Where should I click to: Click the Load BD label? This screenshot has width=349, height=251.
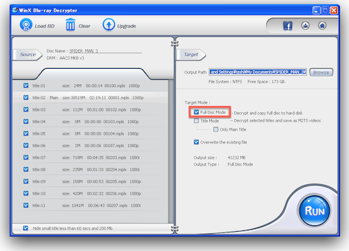pyautogui.click(x=45, y=26)
